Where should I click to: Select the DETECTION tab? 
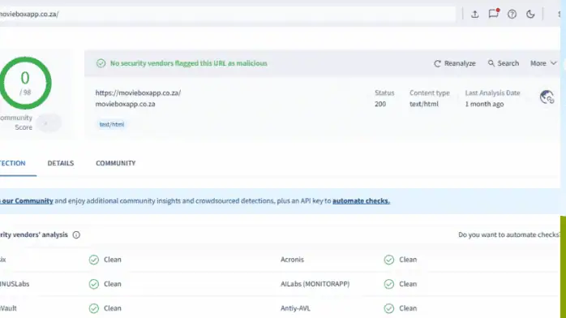click(x=13, y=163)
